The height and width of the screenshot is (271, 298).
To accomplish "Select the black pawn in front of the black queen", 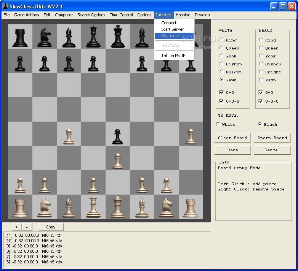I will (93, 64).
